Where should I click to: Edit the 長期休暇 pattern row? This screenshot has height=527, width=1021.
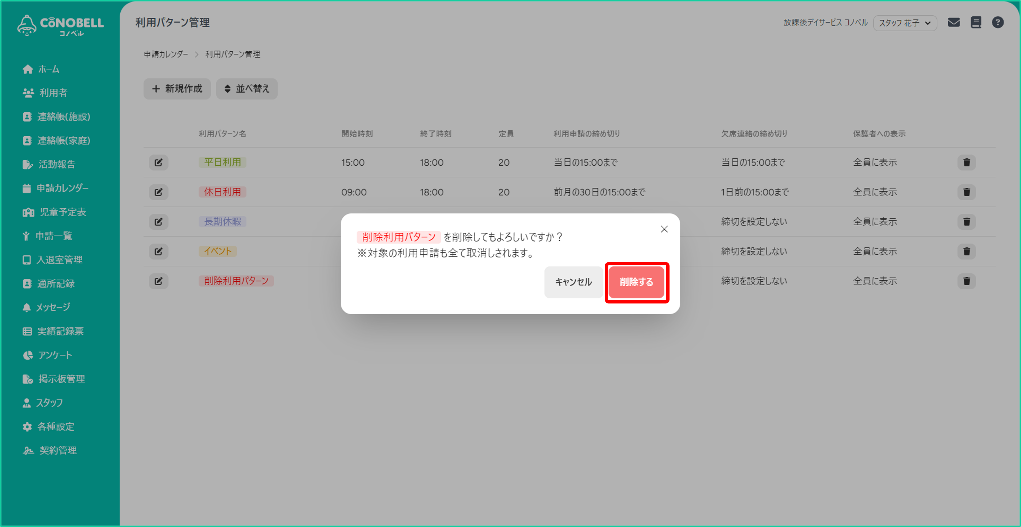158,222
